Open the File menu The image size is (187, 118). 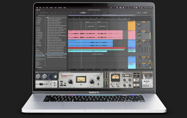[44, 8]
